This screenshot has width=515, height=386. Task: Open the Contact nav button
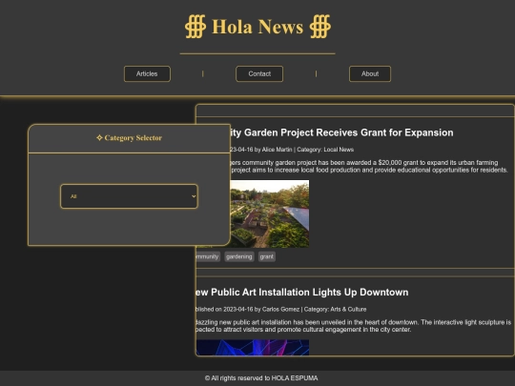tap(259, 73)
